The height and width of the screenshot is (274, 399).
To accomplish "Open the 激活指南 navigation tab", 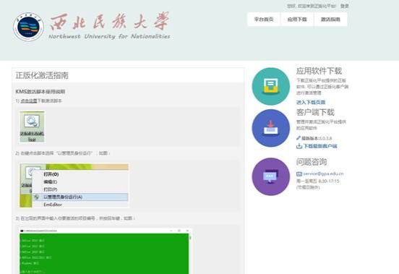I will pos(330,20).
